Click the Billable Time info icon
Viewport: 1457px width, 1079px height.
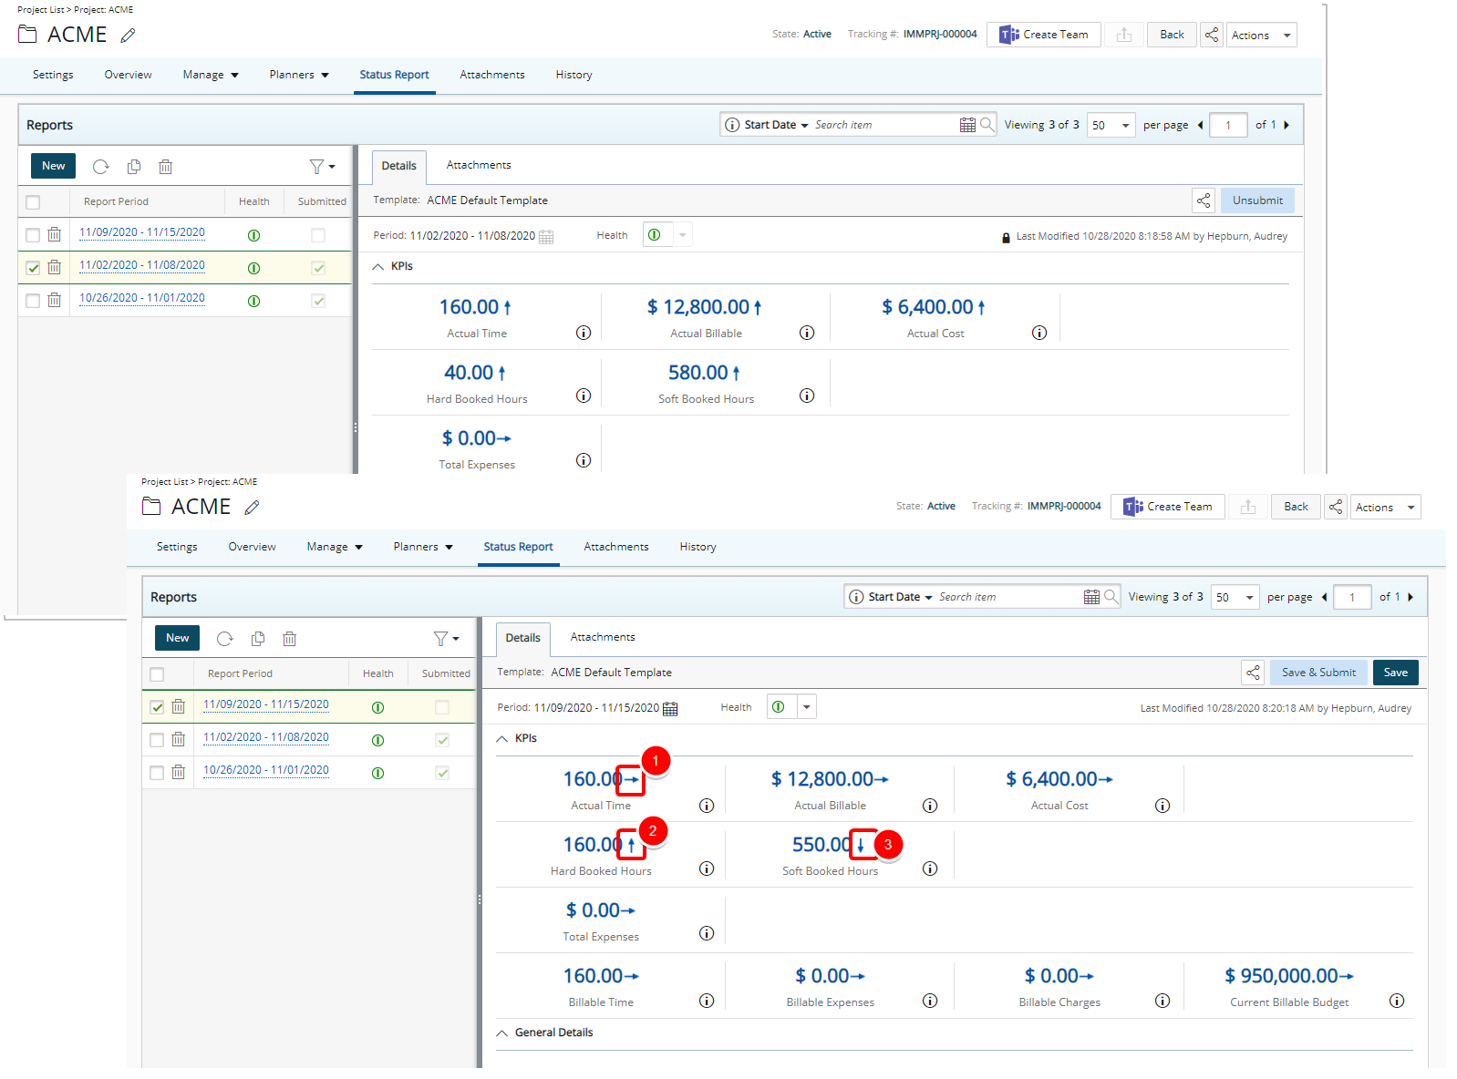pos(707,1001)
